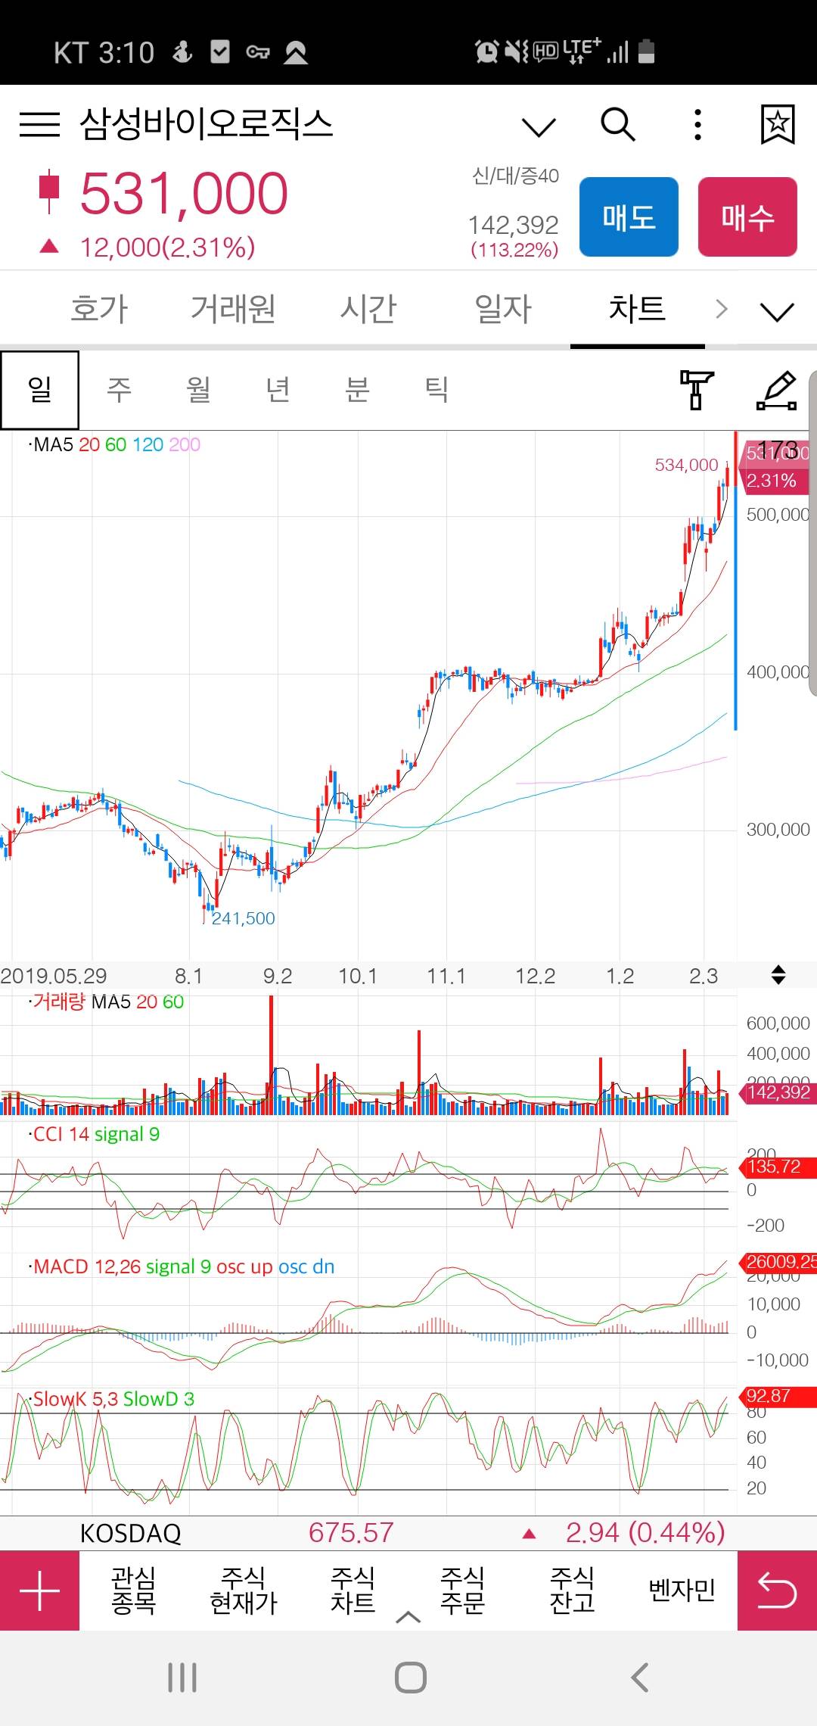
Task: Open the hamburger menu icon
Action: point(39,125)
